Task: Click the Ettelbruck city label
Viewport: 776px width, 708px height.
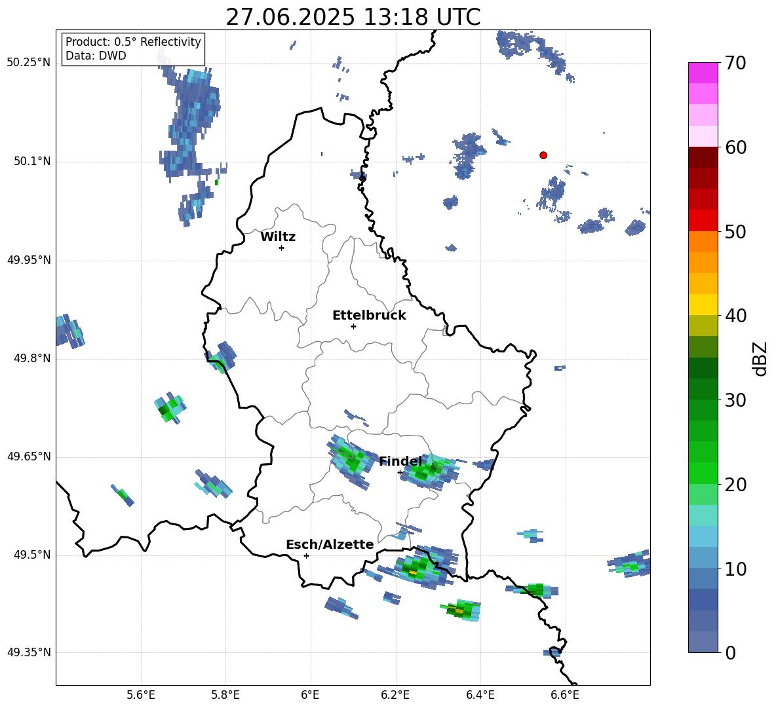Action: tap(369, 315)
